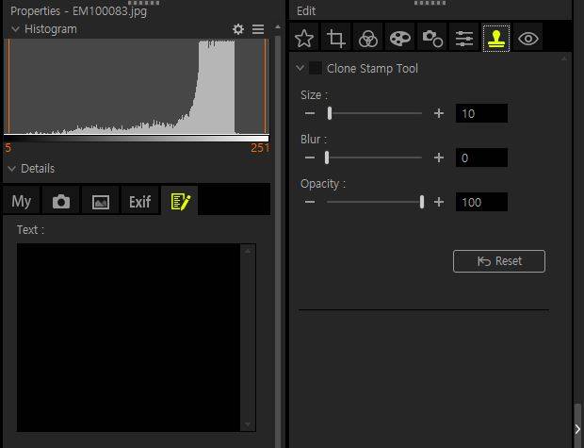Select the Crop tool icon

(336, 39)
